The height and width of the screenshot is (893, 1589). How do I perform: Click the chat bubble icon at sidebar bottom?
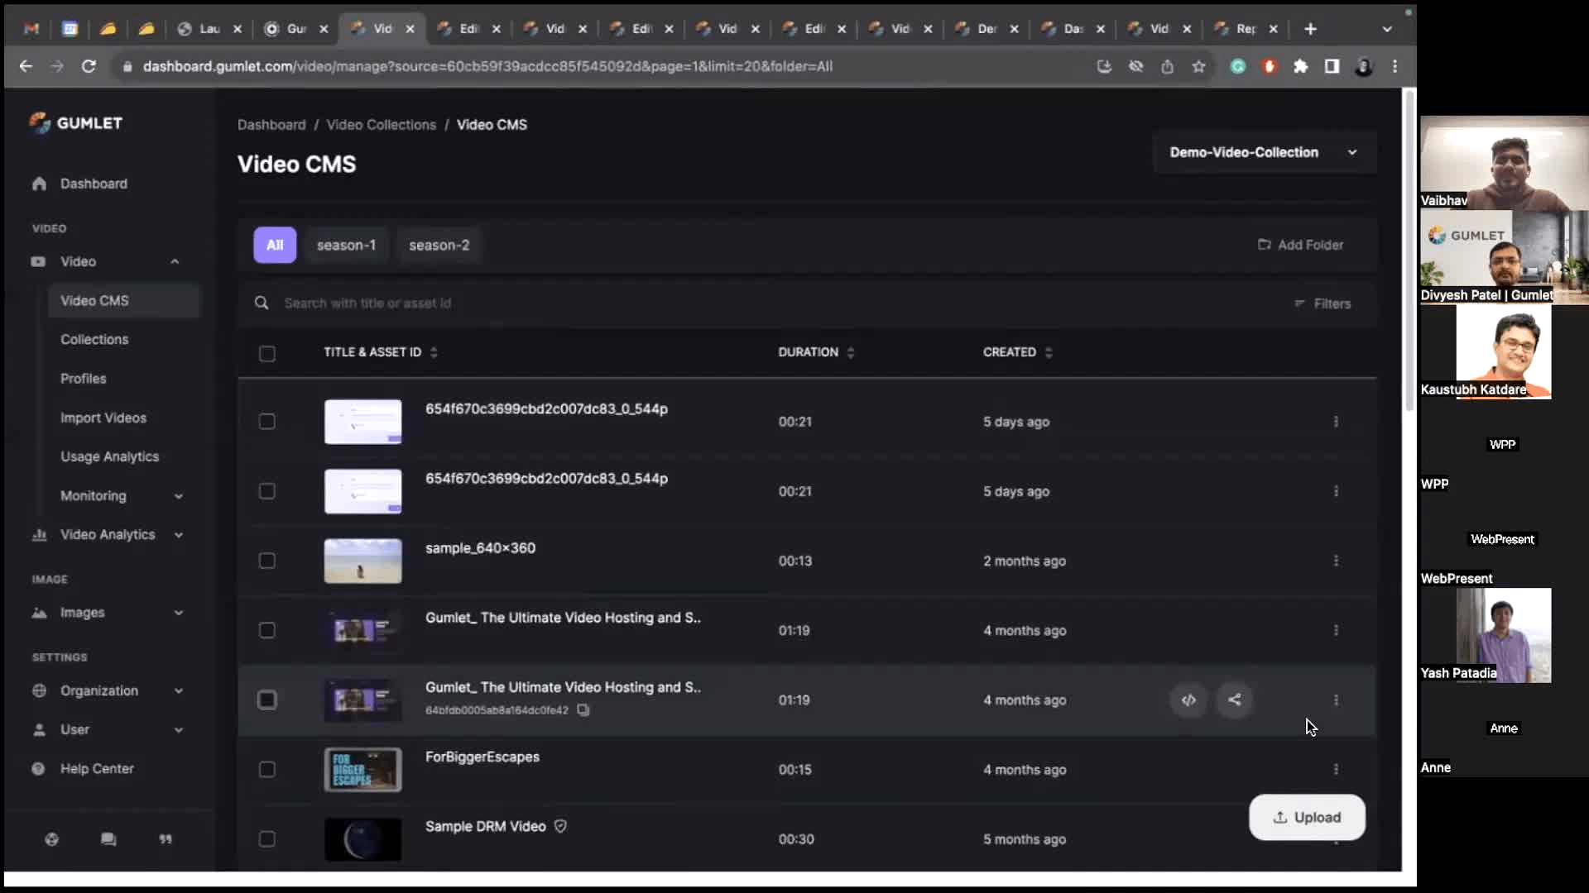coord(108,839)
